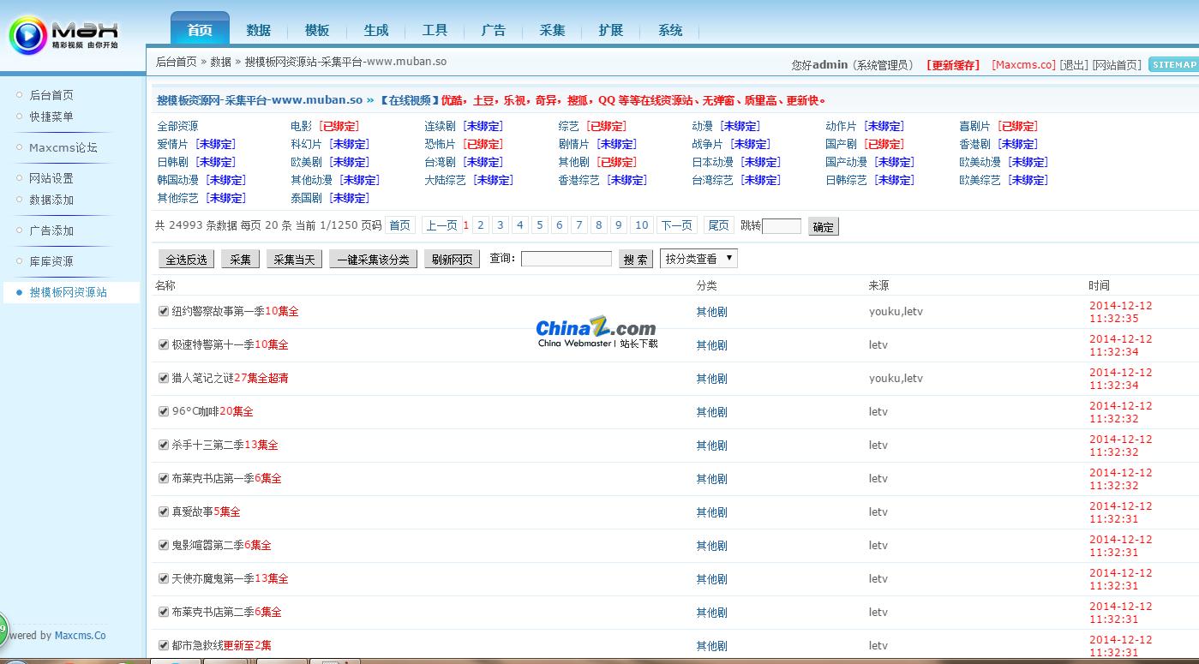1199x664 pixels.
Task: Open the 首页 top tab
Action: coord(200,29)
